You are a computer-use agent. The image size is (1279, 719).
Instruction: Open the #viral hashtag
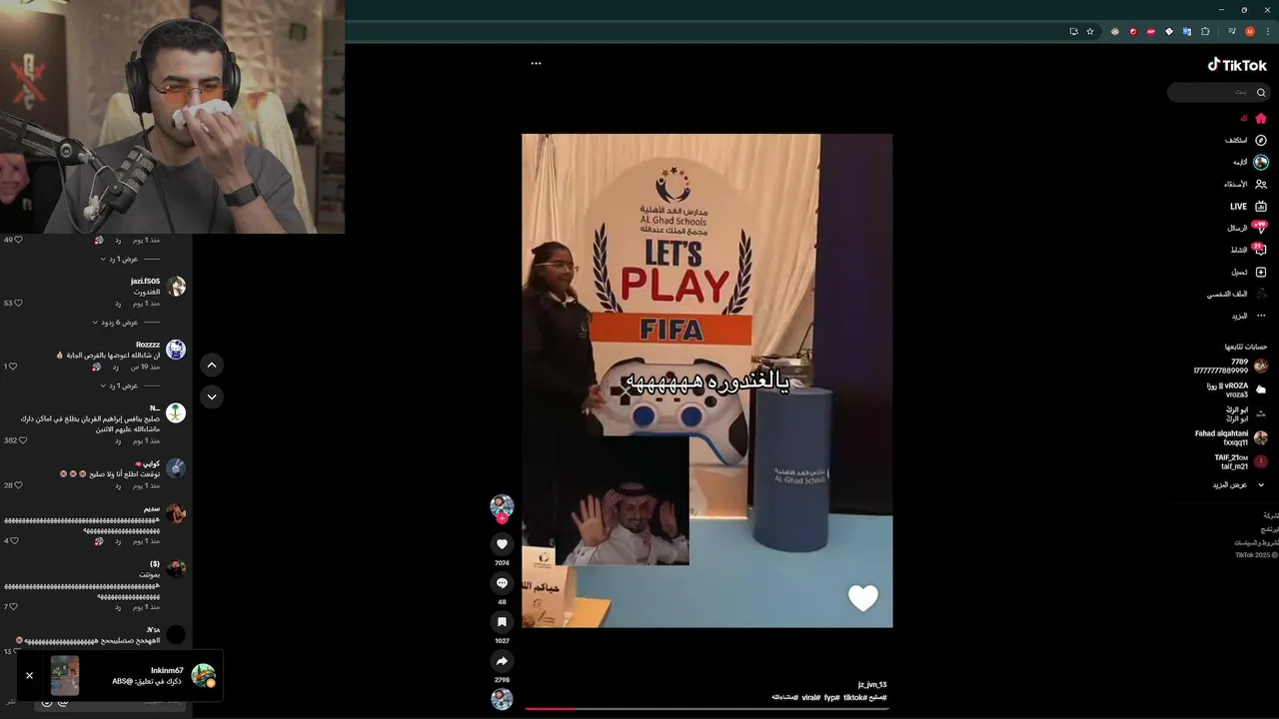tap(810, 697)
